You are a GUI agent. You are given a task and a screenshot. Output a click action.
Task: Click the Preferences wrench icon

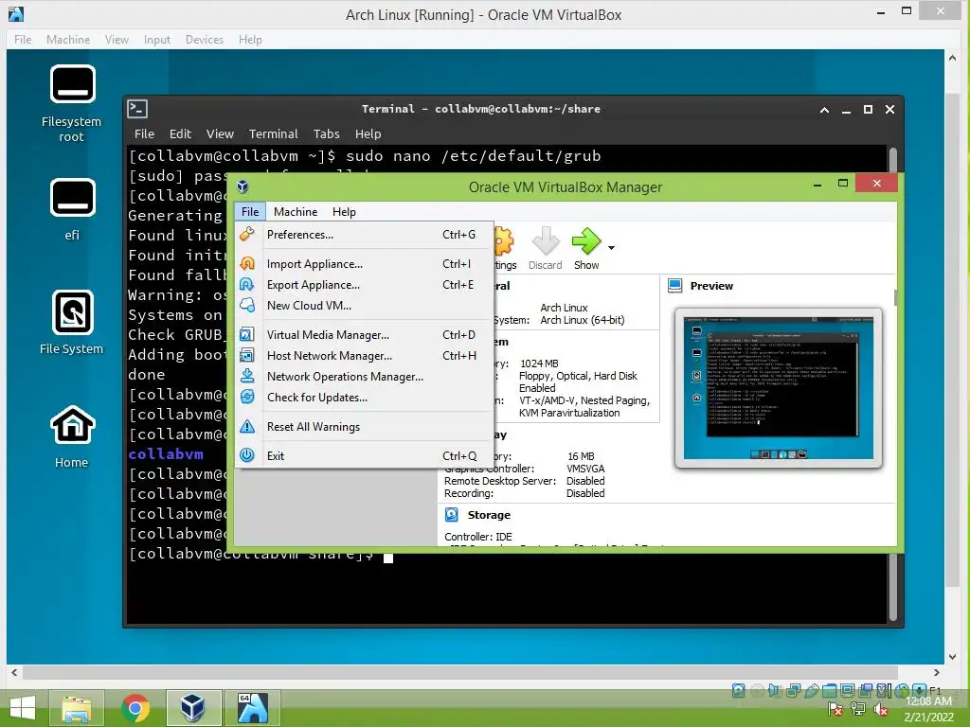[247, 235]
